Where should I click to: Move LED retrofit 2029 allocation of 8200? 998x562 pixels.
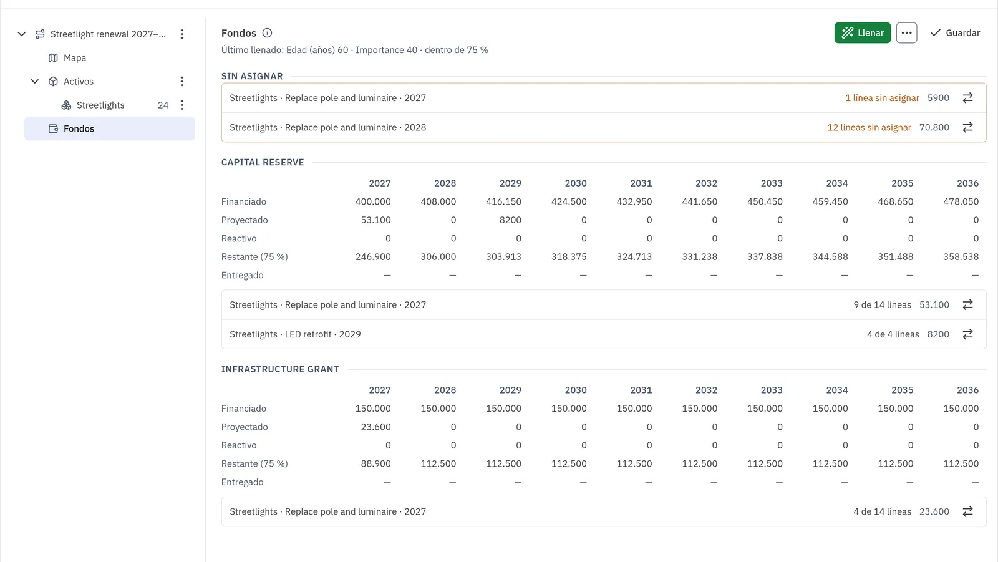point(967,334)
